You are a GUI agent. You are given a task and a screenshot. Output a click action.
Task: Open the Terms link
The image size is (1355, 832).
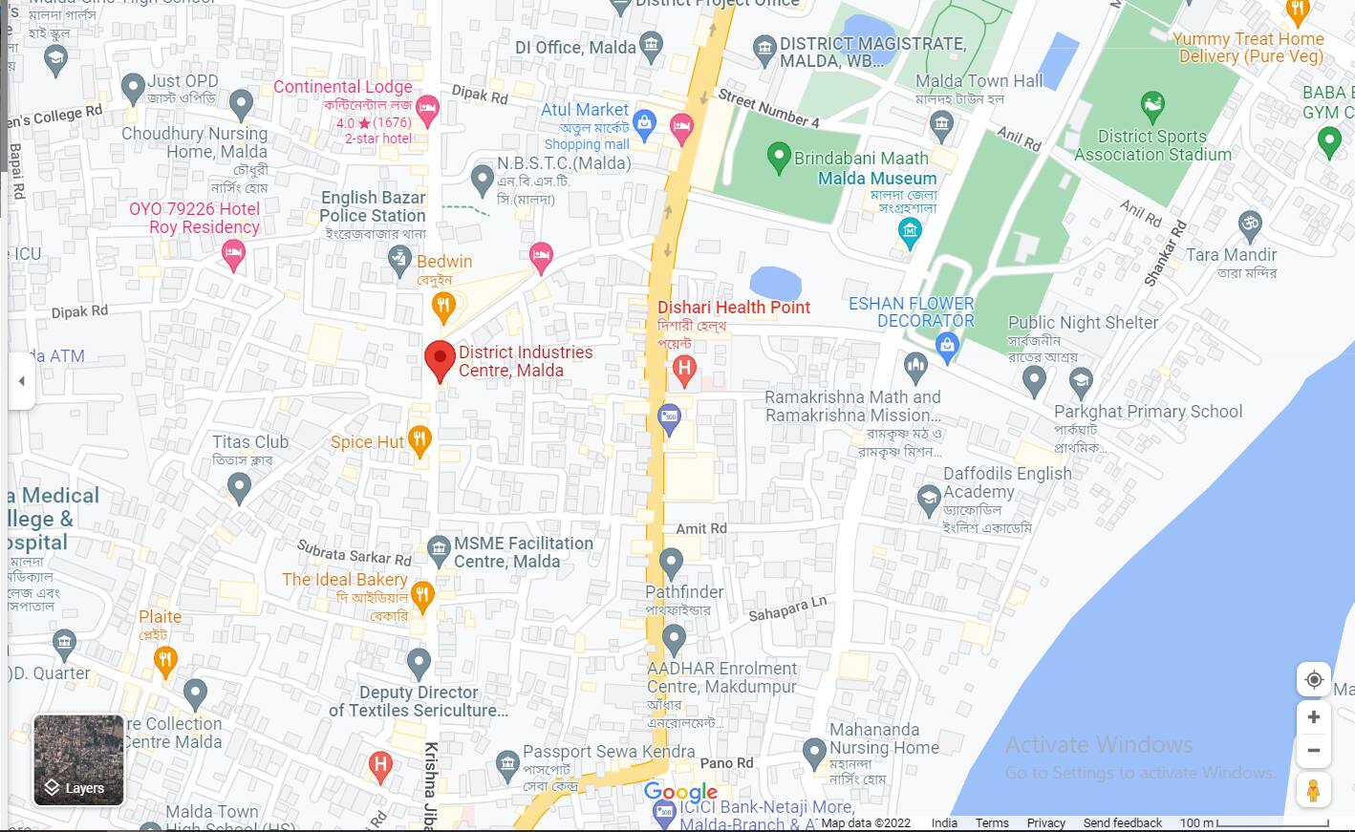point(992,823)
